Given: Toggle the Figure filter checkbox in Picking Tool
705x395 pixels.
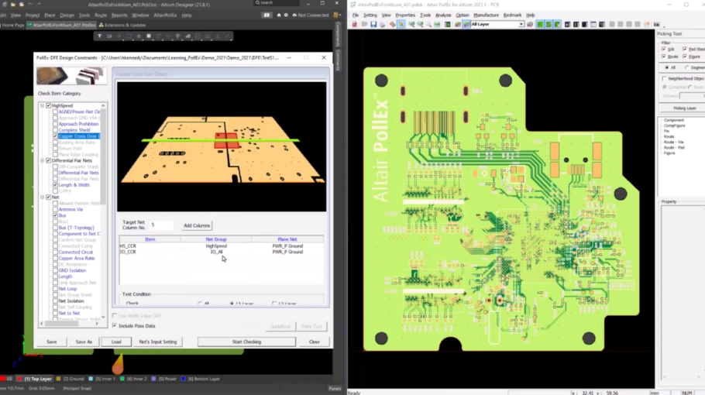Looking at the screenshot, I should [685, 57].
